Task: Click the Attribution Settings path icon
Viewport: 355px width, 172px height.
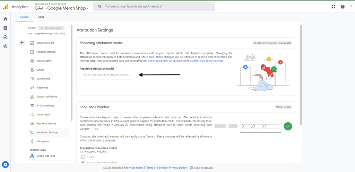Action: coord(32,133)
